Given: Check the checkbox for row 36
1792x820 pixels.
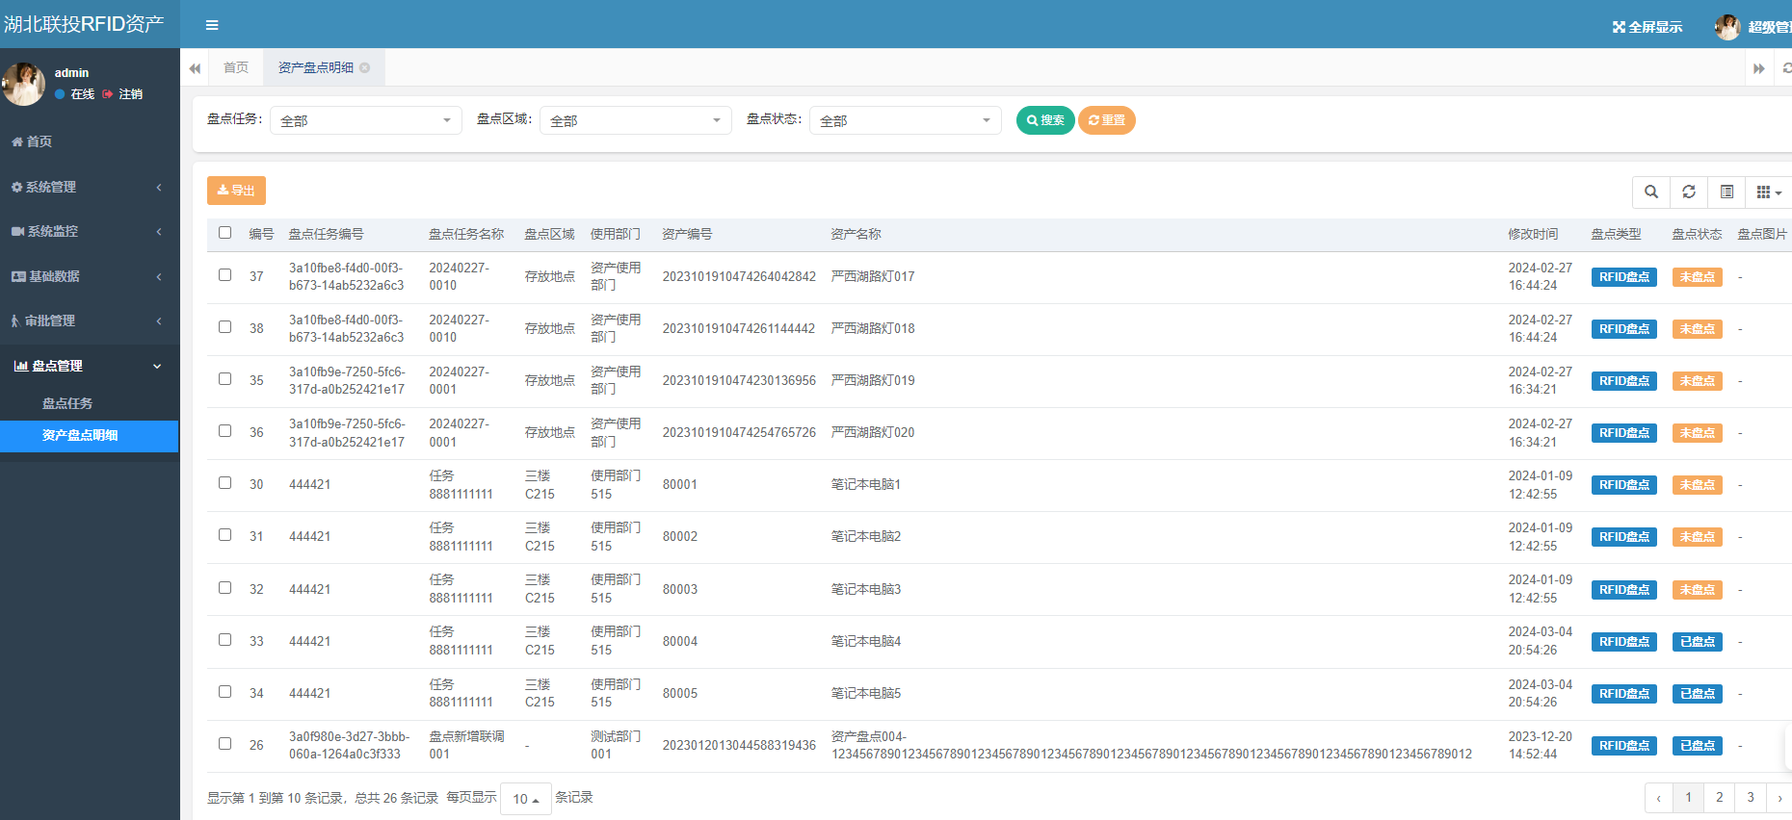Looking at the screenshot, I should (224, 430).
